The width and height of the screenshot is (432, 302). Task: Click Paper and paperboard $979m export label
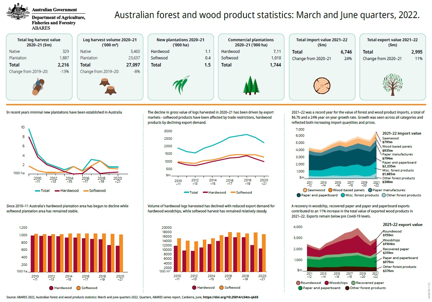click(x=400, y=260)
